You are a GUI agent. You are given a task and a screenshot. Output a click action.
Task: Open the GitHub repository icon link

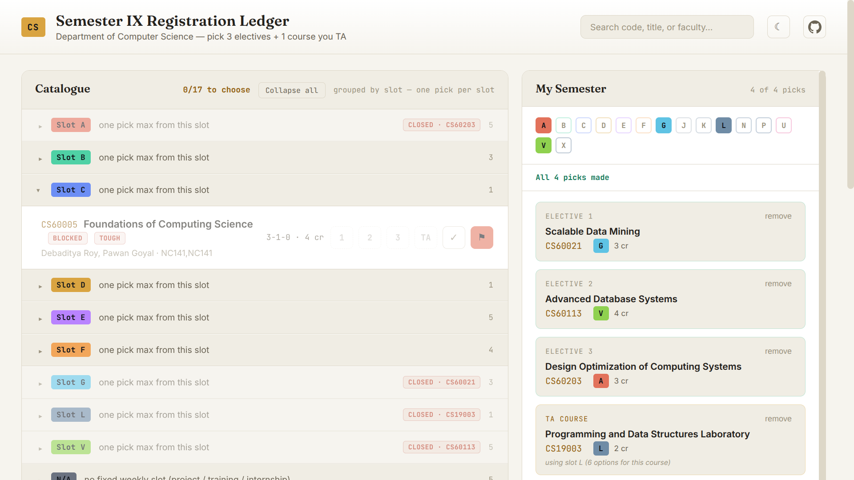click(x=814, y=27)
